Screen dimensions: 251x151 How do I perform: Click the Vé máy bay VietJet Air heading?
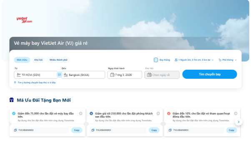[x=50, y=43]
